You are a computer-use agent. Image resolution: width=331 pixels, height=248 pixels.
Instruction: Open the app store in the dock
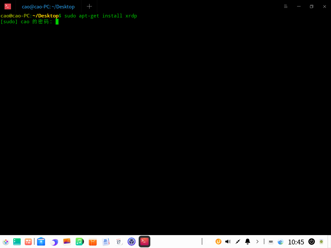tap(93, 242)
